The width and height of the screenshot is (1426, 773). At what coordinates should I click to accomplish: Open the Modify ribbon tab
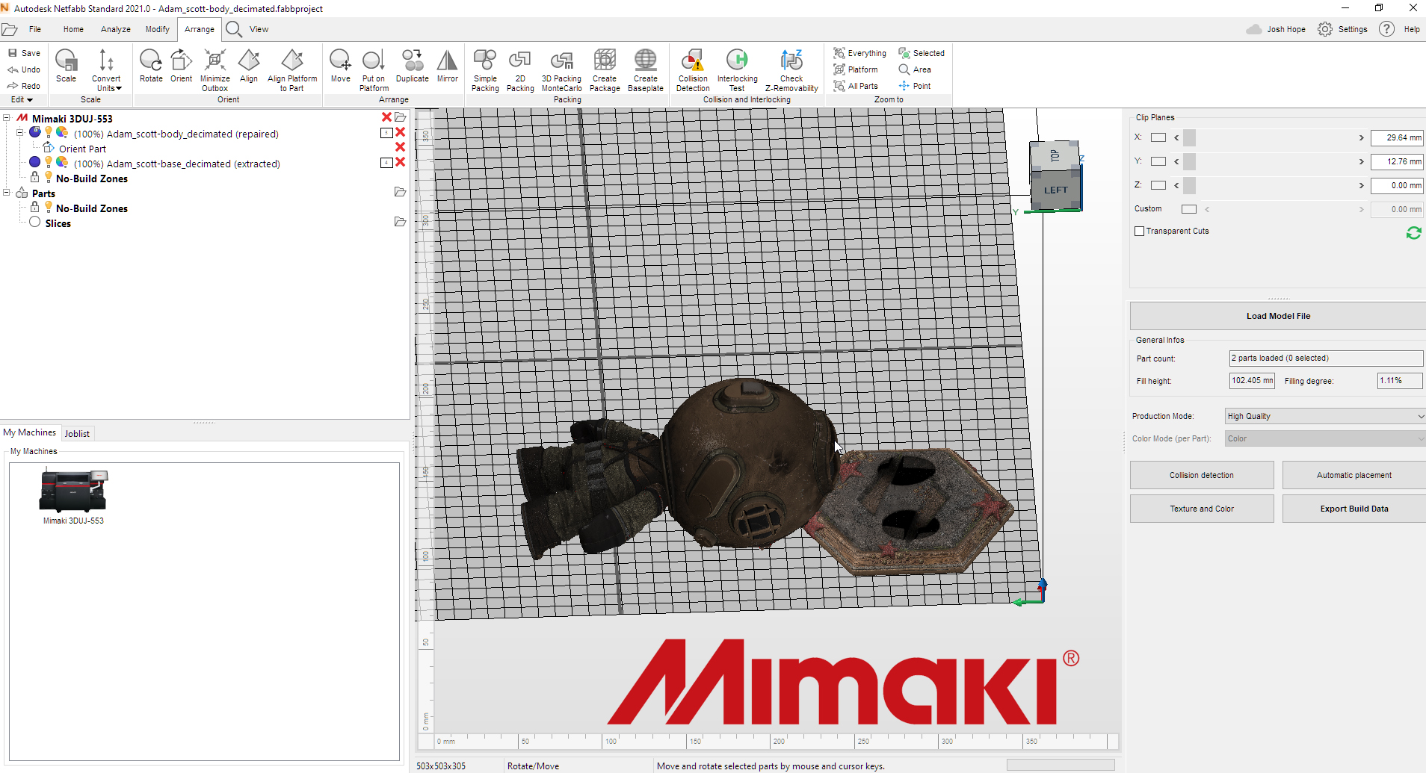157,29
